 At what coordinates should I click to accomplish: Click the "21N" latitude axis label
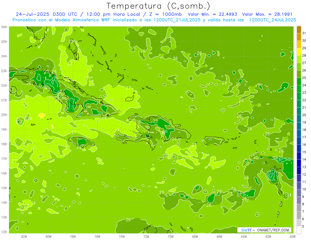click(4, 100)
